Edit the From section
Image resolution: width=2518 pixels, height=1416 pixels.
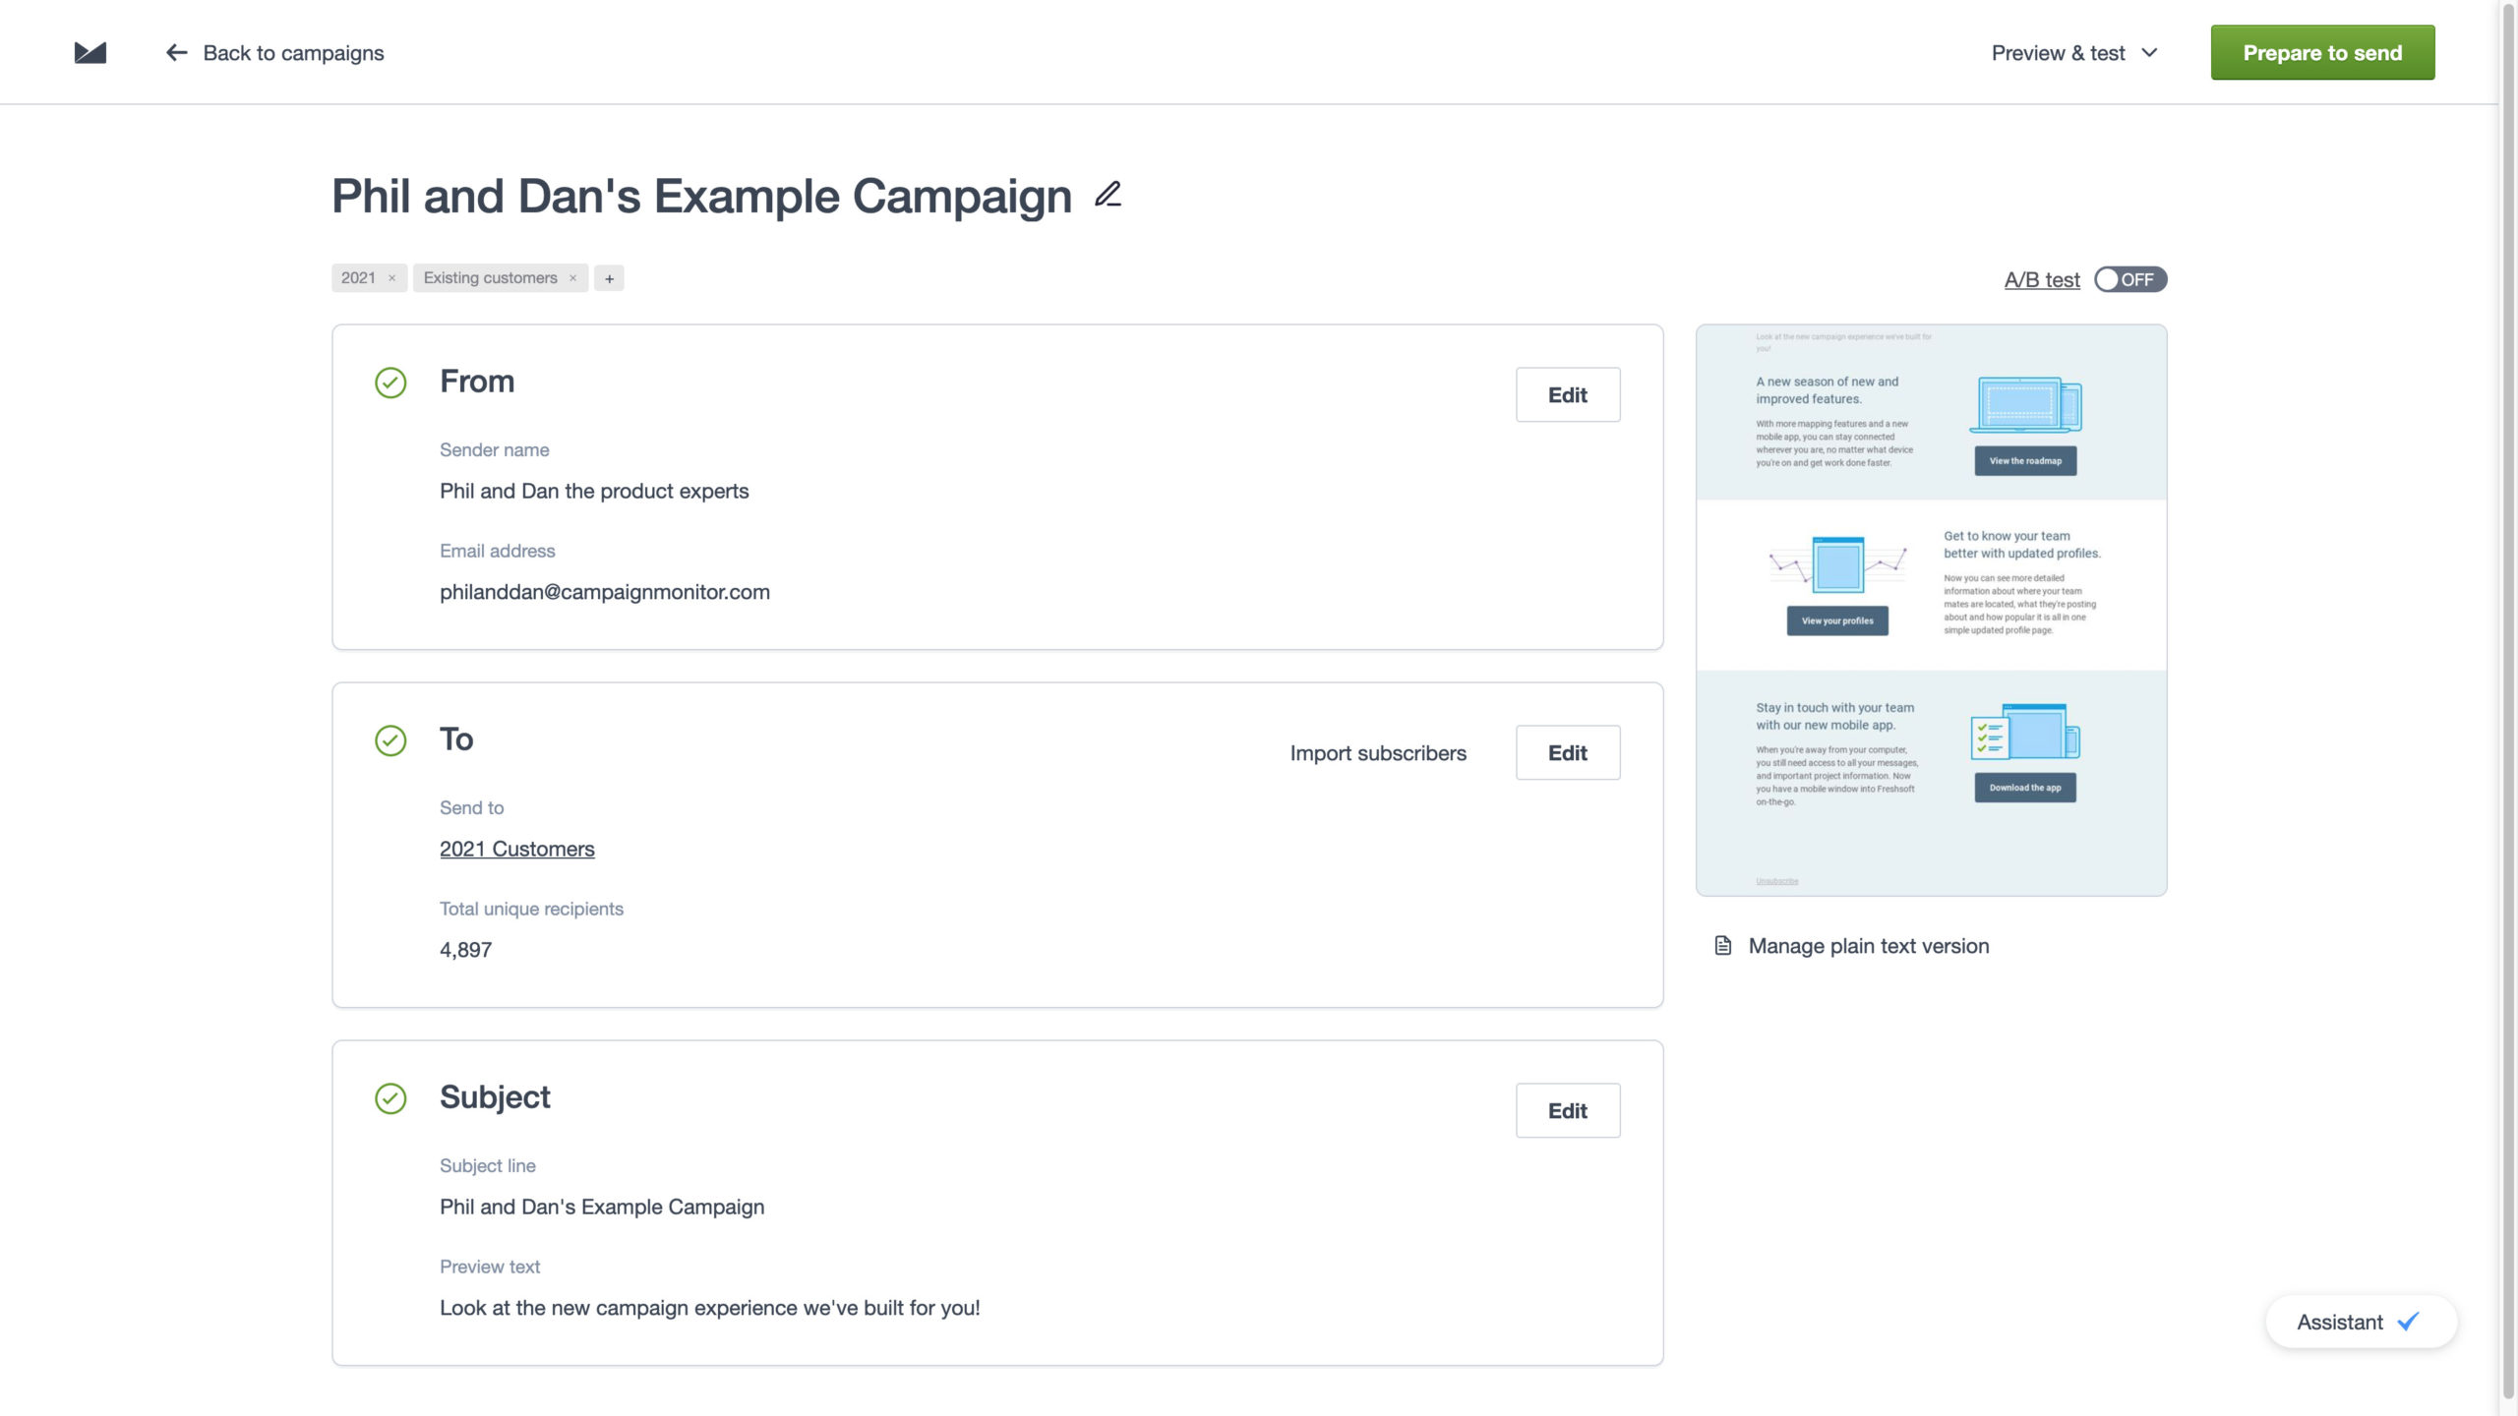(1567, 394)
